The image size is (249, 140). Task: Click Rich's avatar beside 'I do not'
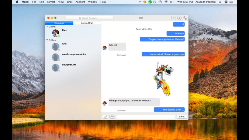tap(104, 48)
